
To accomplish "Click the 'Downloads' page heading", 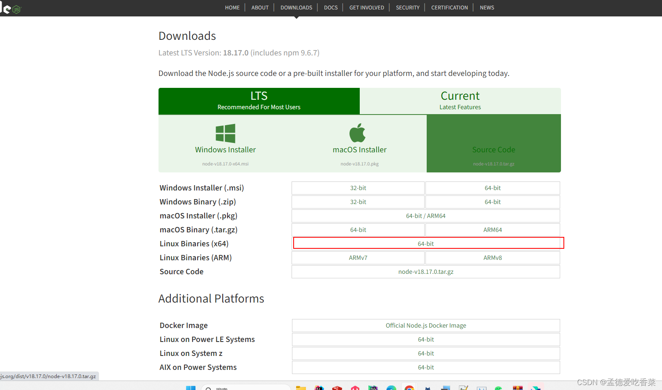I will point(187,36).
